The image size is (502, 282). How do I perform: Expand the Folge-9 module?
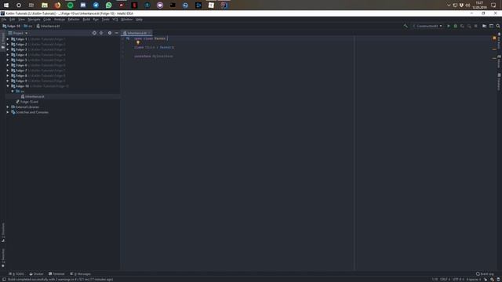coord(8,81)
